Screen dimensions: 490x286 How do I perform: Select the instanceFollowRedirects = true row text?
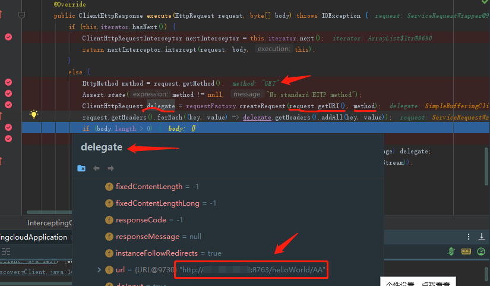pos(169,253)
